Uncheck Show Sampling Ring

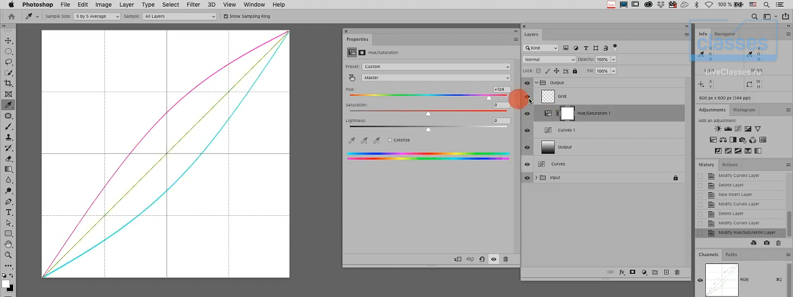[227, 16]
